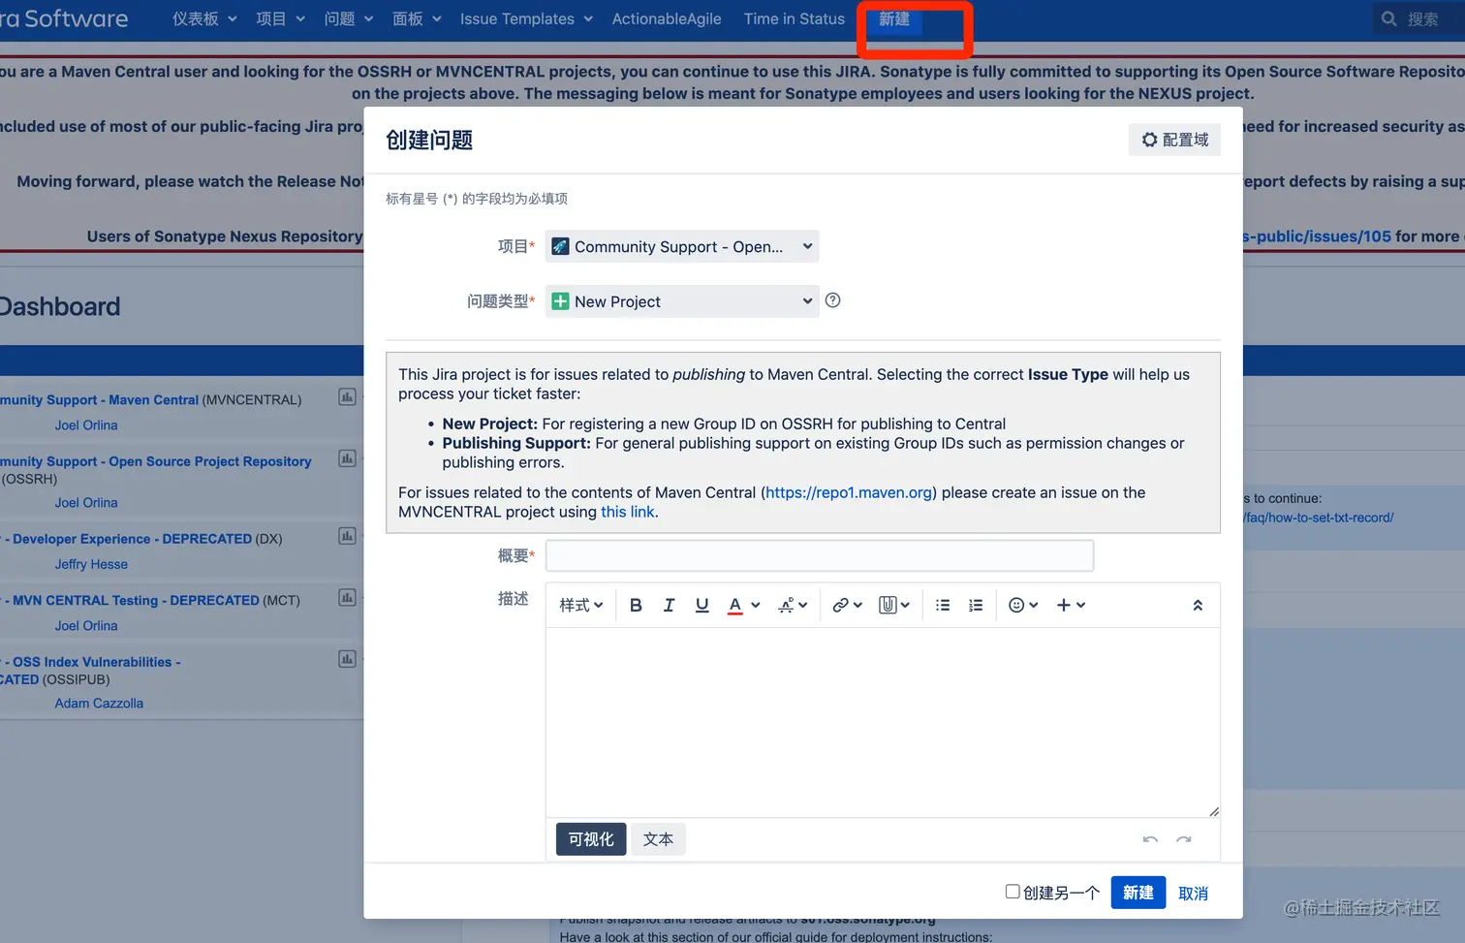The width and height of the screenshot is (1465, 943).
Task: Open the attachment insert menu
Action: (894, 605)
